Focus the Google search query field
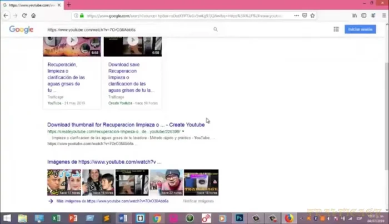This screenshot has height=224, width=389. 129,29
